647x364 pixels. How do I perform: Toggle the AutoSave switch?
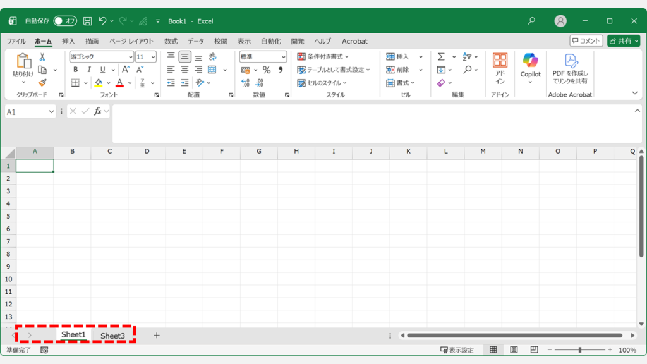65,21
